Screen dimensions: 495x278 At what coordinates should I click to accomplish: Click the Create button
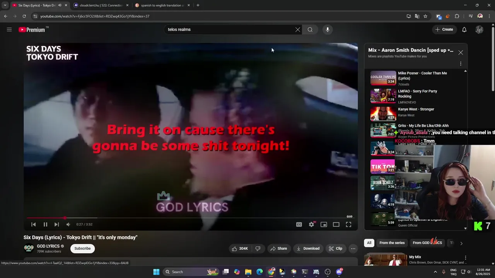tap(444, 29)
